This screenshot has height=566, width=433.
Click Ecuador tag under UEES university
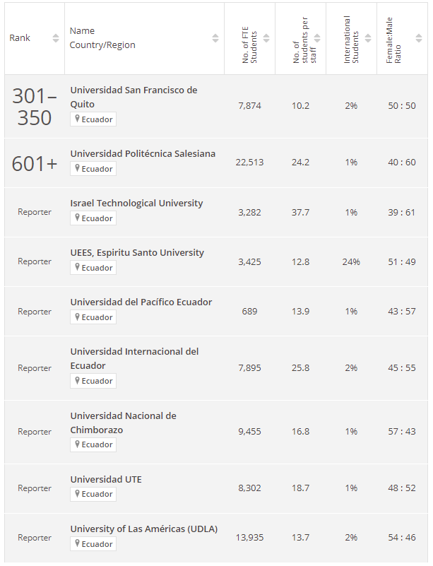pyautogui.click(x=93, y=268)
